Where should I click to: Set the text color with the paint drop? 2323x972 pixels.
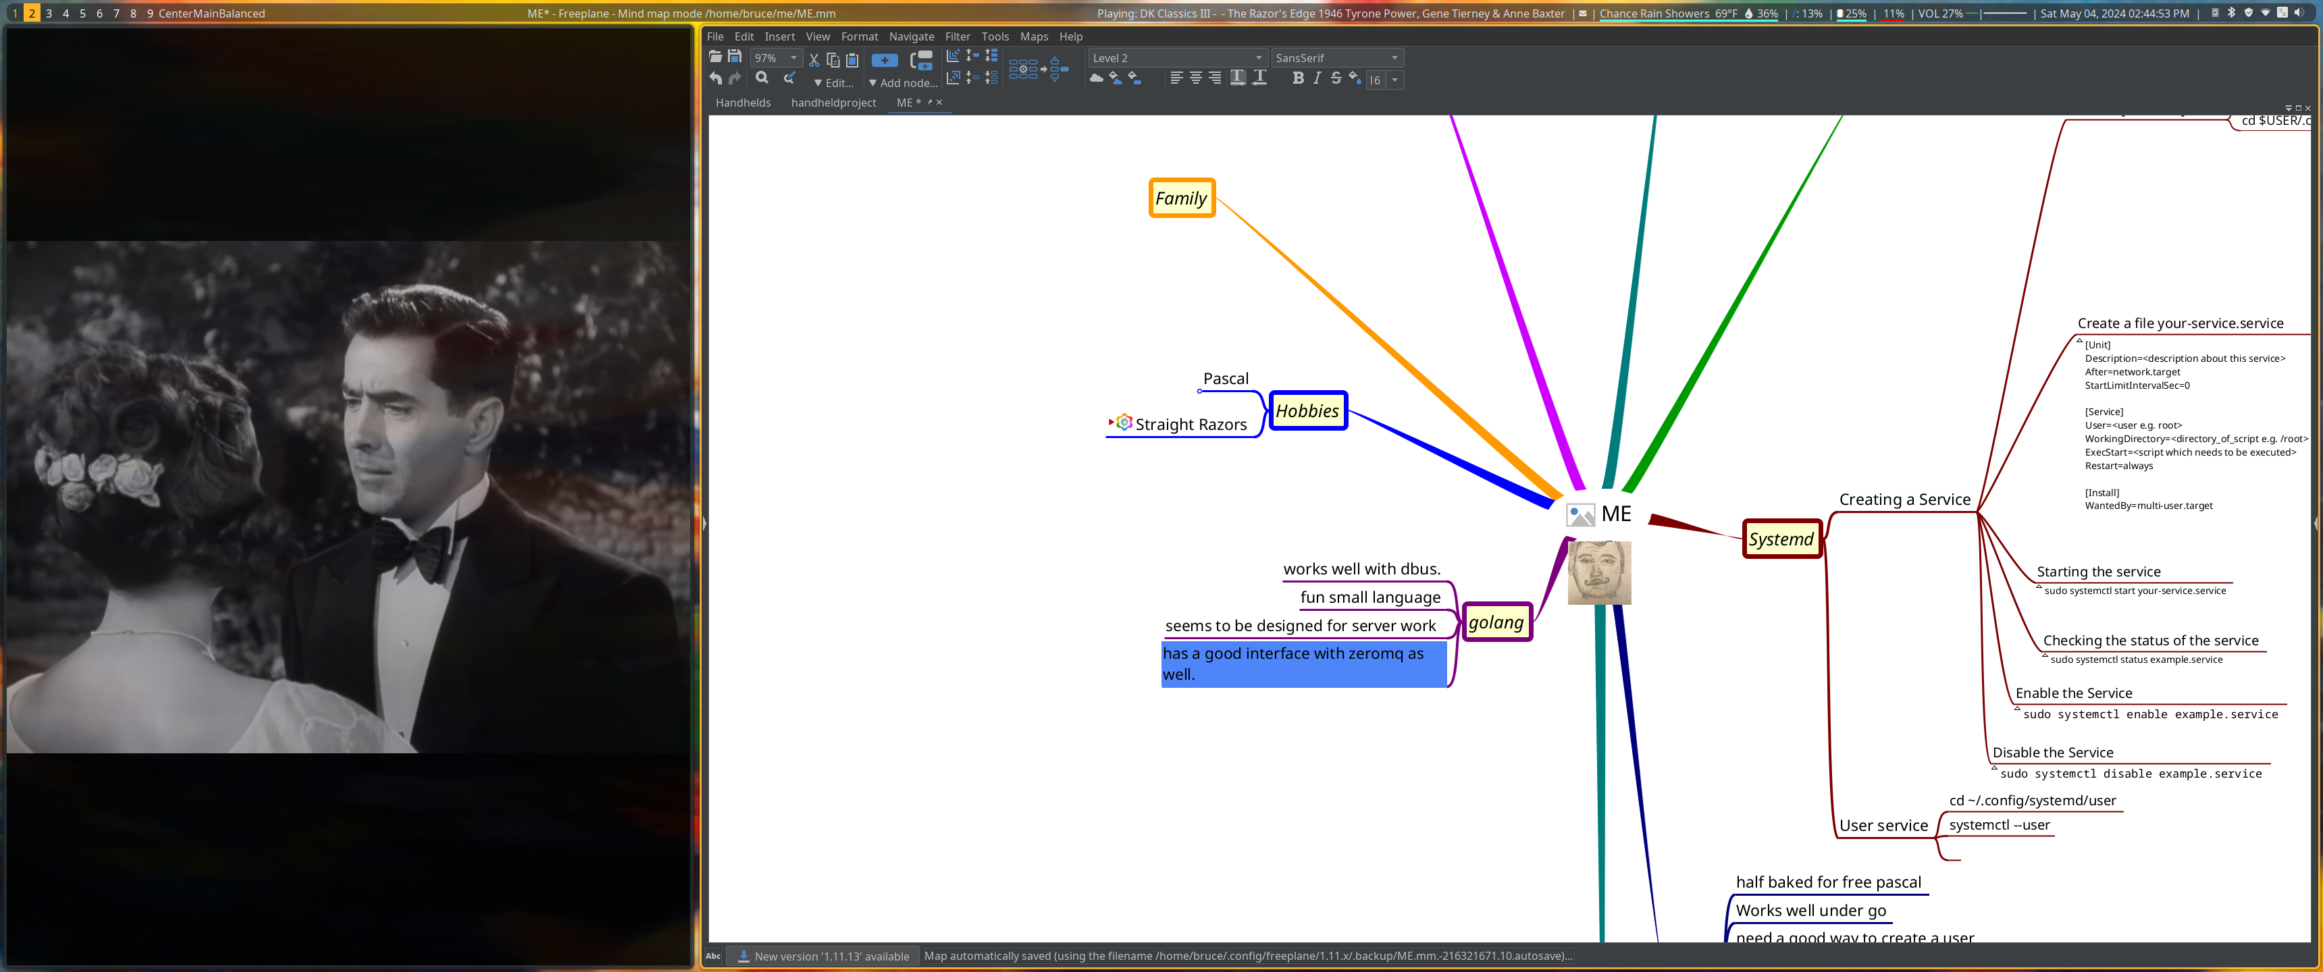tap(1355, 78)
